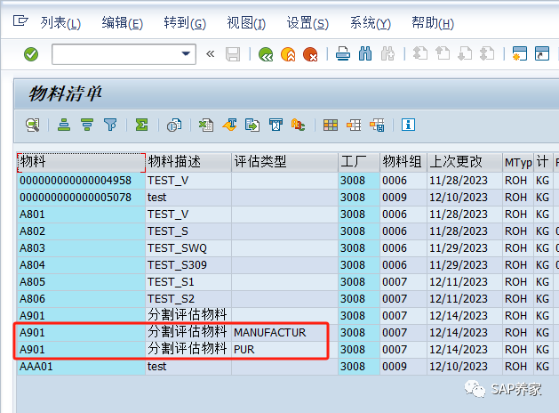Click the green Back icon
Image resolution: width=559 pixels, height=413 pixels.
click(266, 54)
